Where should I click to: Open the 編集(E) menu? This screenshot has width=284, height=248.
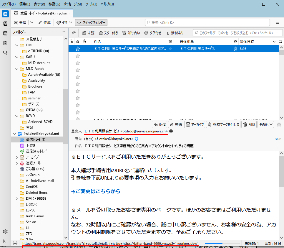tap(25, 4)
